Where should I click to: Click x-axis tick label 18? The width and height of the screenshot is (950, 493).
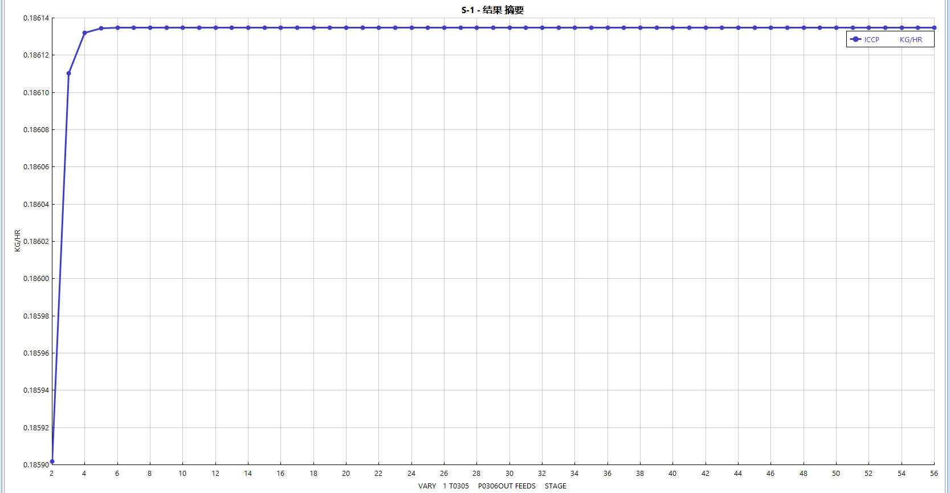[x=313, y=474]
